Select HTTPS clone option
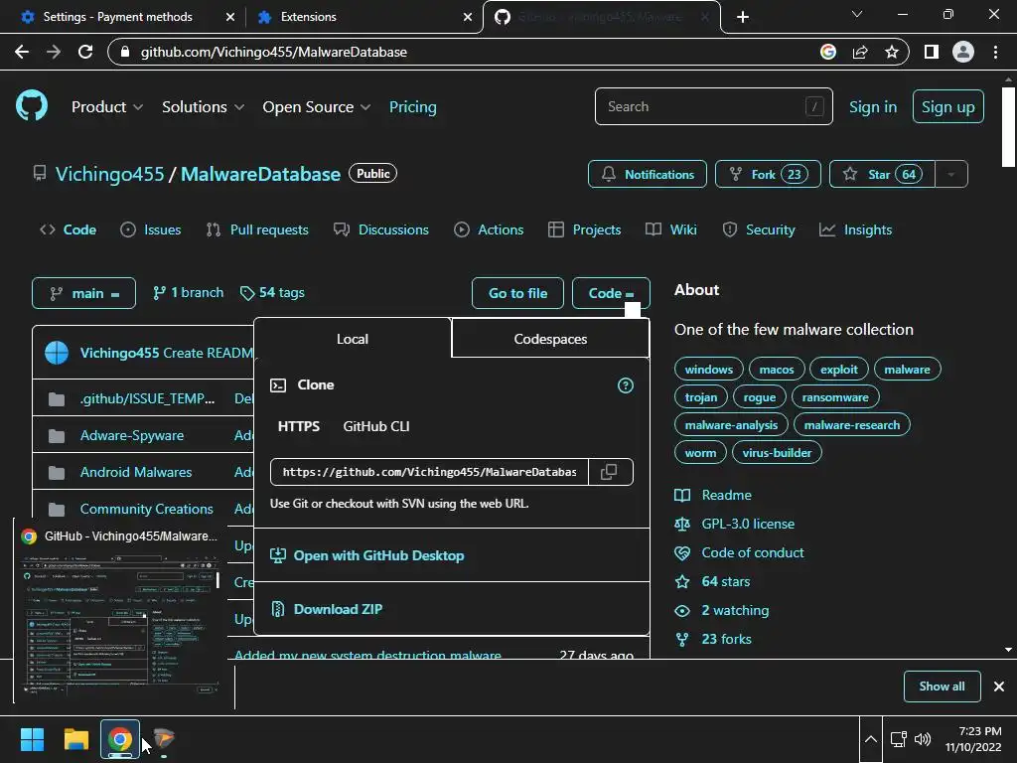Viewport: 1017px width, 763px height. coord(298,426)
